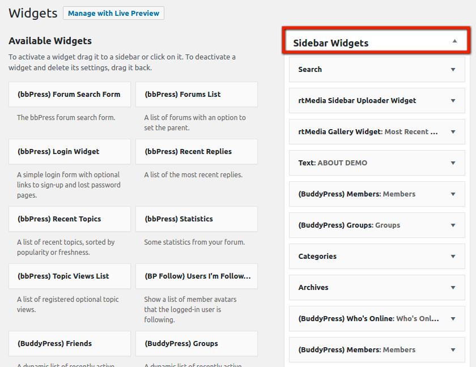Click the (BP Follow) Users I'm Following widget
Image resolution: width=476 pixels, height=367 pixels.
196,276
